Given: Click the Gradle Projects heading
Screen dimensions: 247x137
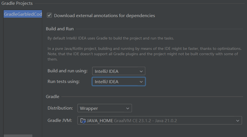Looking at the screenshot, I should tap(17, 3).
